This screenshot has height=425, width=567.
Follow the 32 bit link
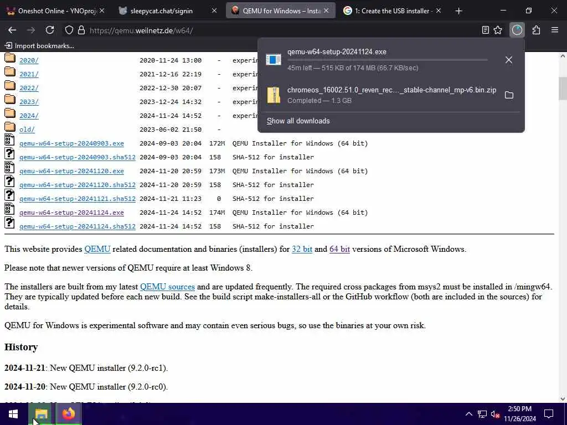click(x=302, y=249)
